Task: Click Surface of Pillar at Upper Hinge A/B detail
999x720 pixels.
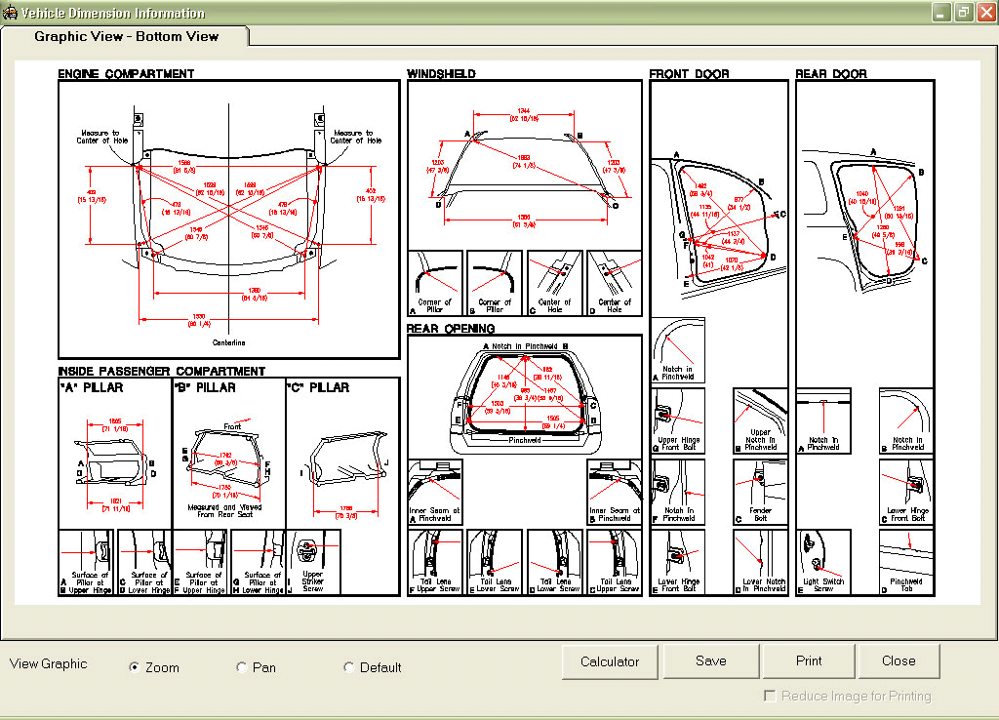Action: pyautogui.click(x=86, y=562)
